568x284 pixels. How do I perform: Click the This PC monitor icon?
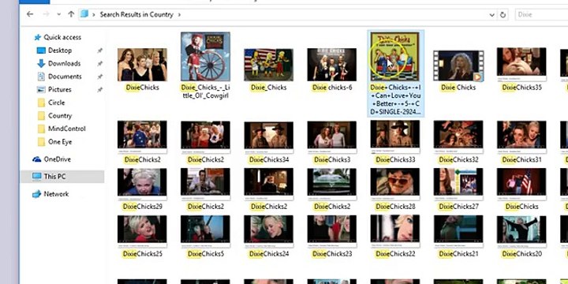pos(36,177)
